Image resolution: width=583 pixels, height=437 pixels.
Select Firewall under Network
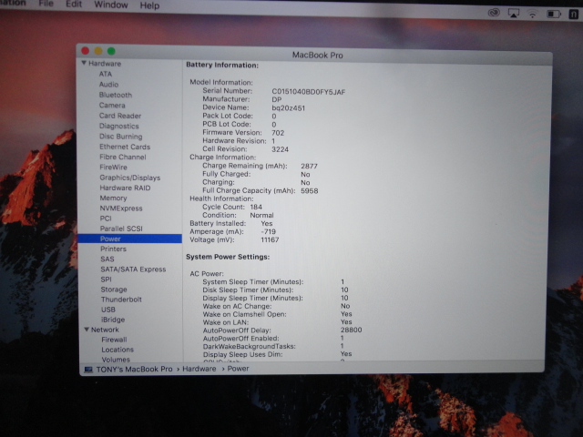point(114,340)
